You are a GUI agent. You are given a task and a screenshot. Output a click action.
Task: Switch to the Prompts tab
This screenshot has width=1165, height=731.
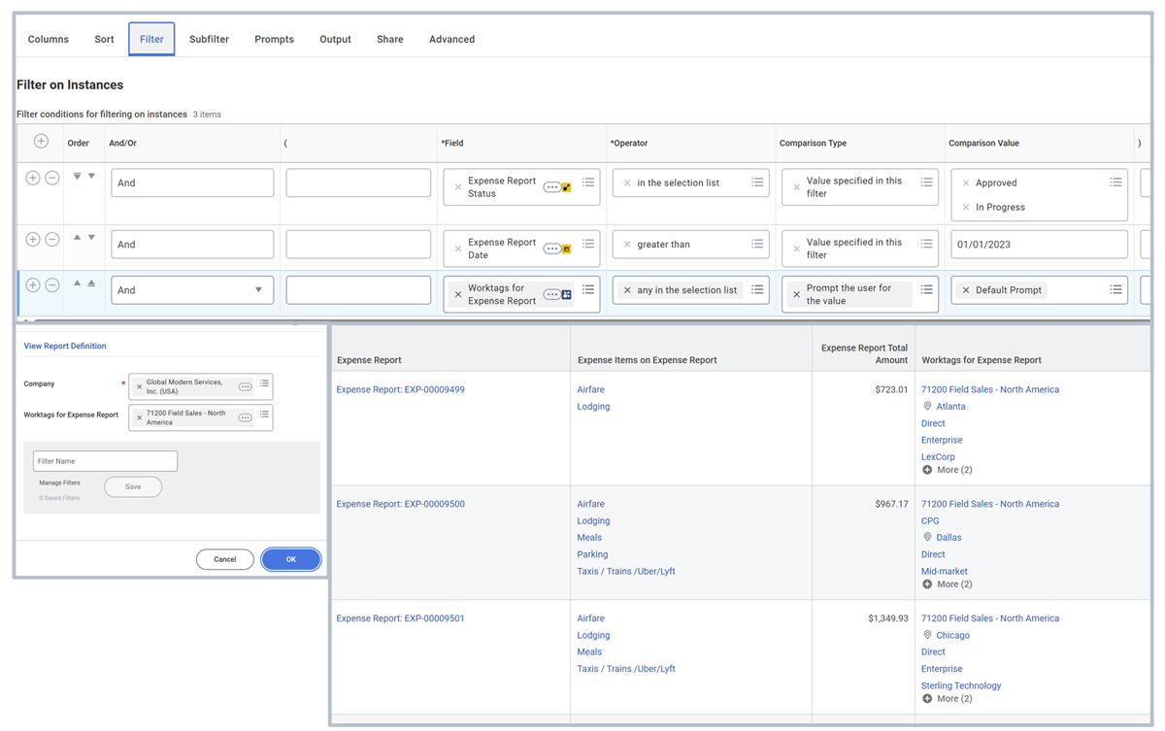coord(274,40)
